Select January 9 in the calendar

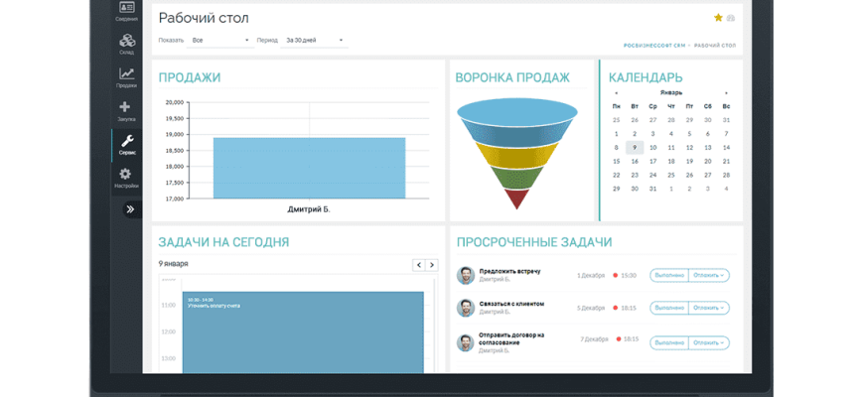[635, 147]
